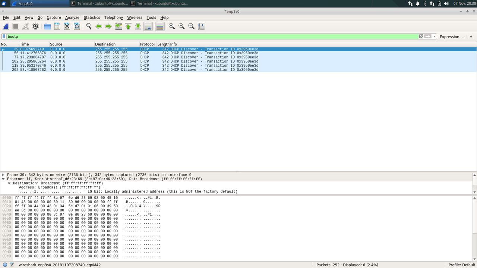Screen dimensions: 477x268
Task: Select packet number 102 row
Action: pos(238,61)
